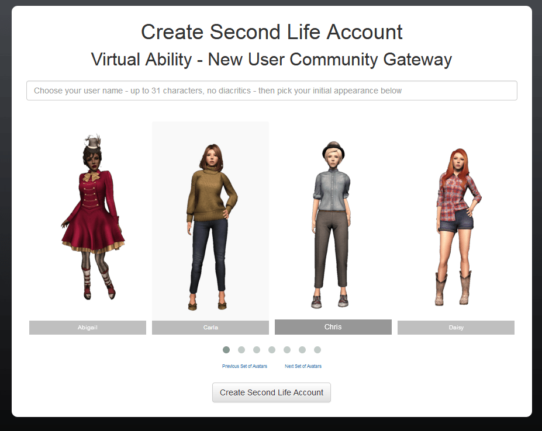Go to seventh avatar set pagination dot
Viewport: 542px width, 431px height.
(317, 350)
